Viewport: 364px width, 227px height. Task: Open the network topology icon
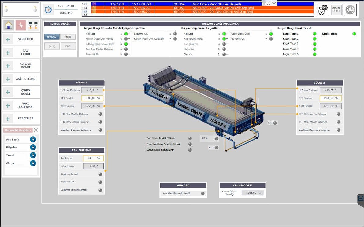click(33, 25)
